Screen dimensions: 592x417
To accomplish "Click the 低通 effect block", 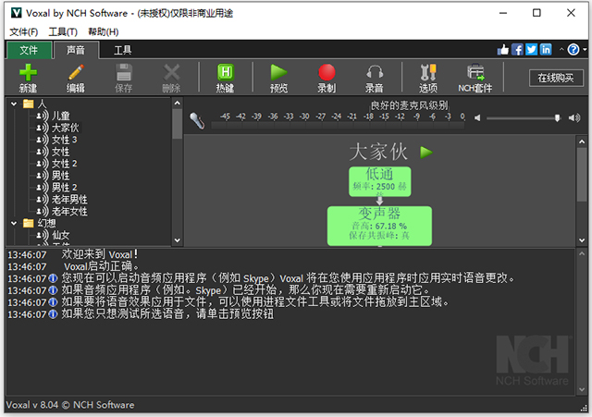I will tap(380, 181).
